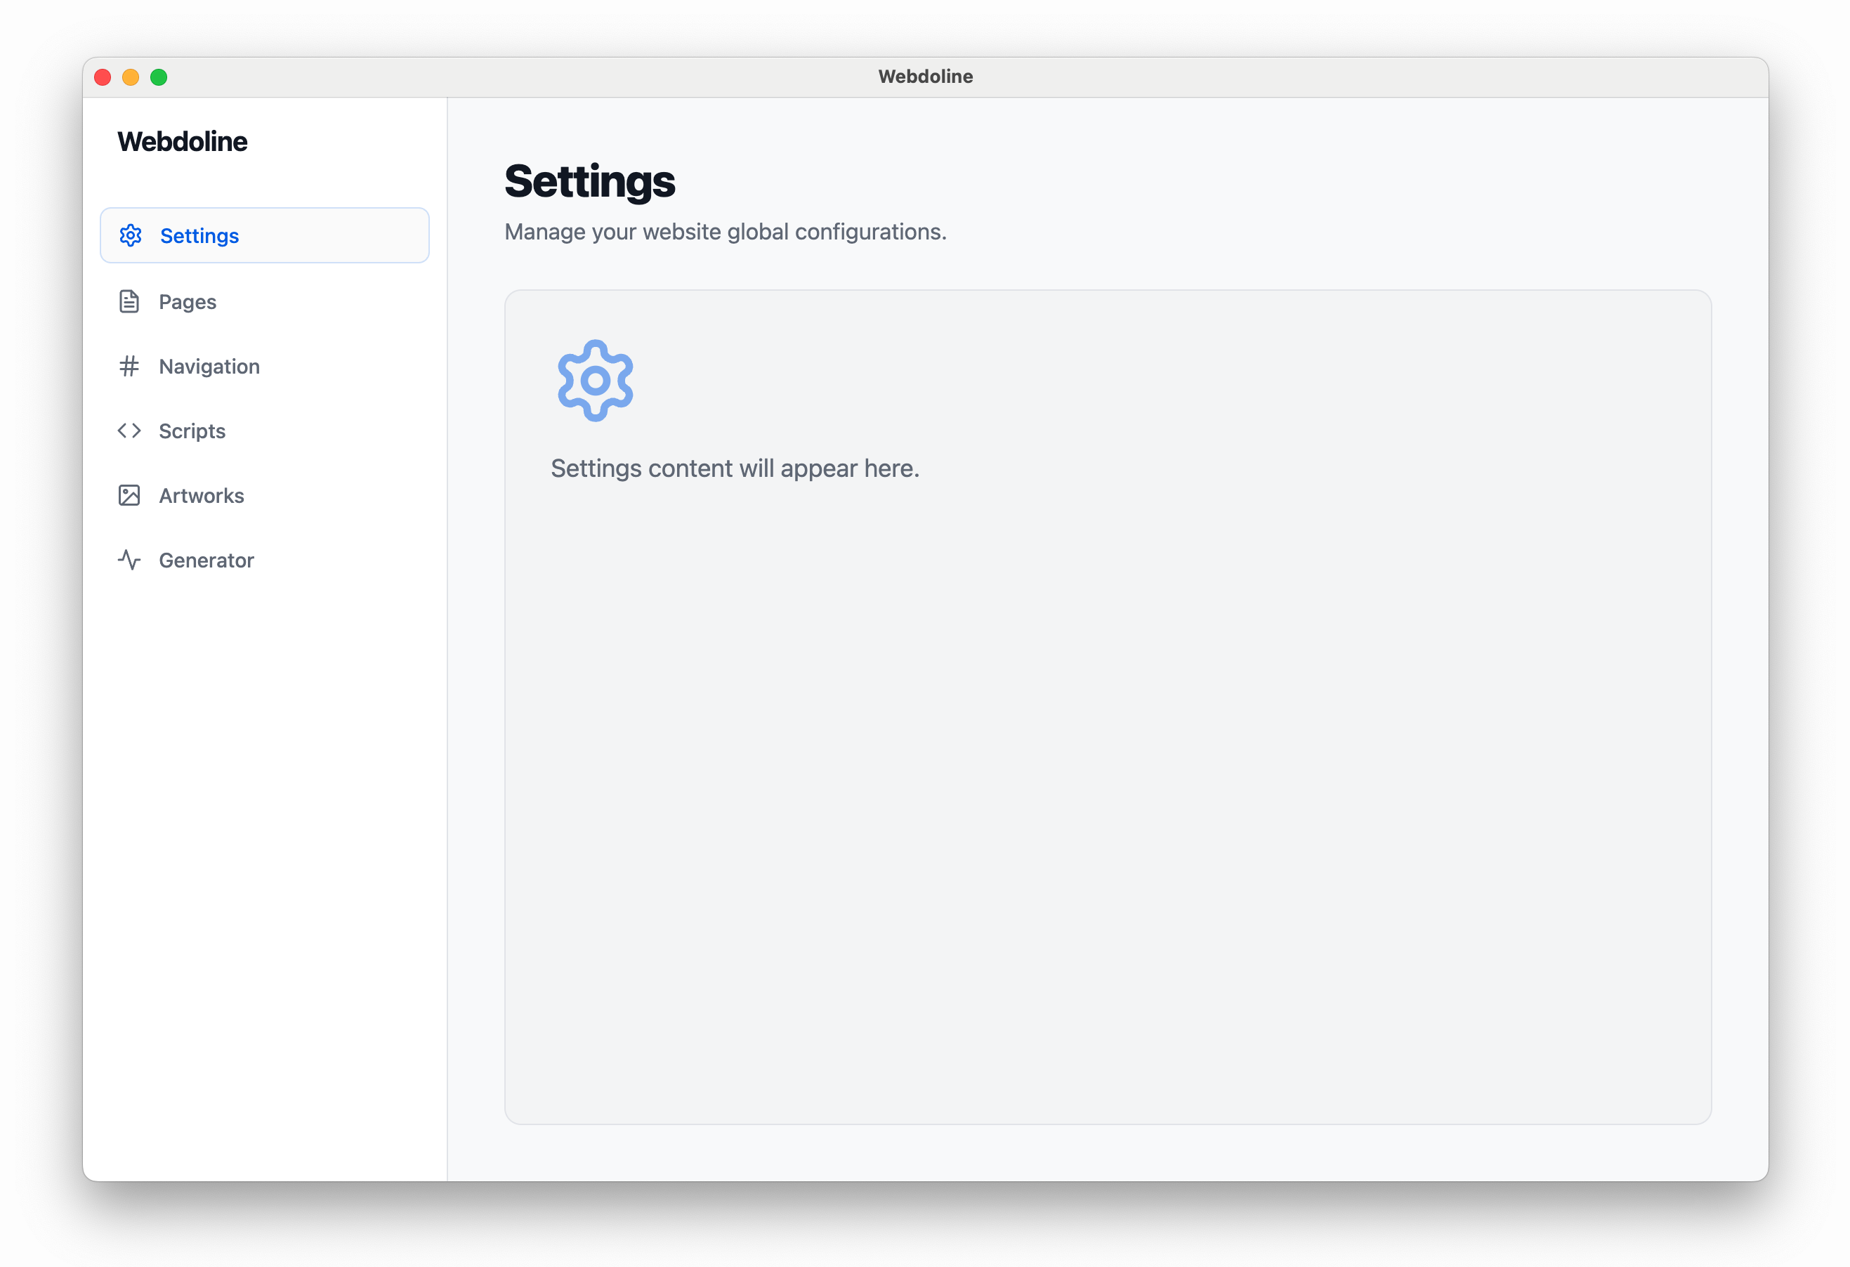Click the Webdoline window title bar text

(x=925, y=77)
